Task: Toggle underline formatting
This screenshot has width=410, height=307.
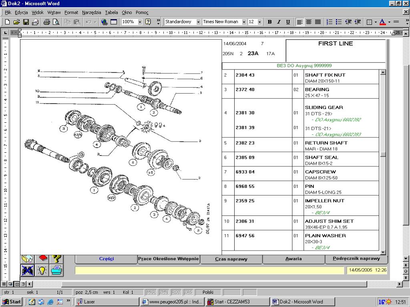Action: [288, 22]
